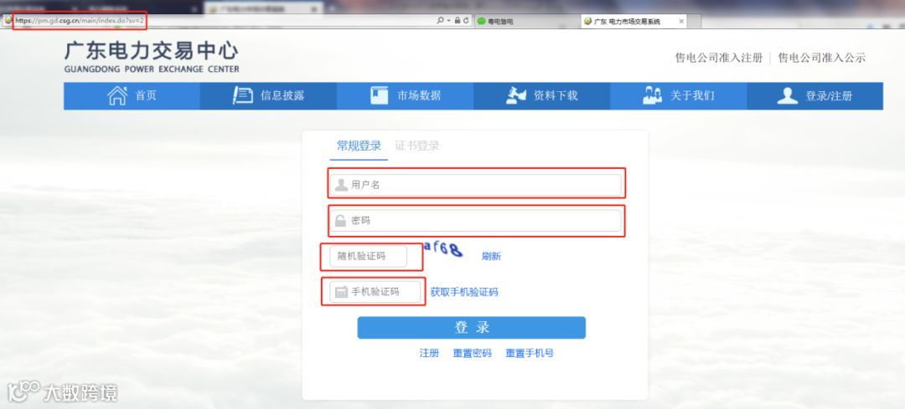
Task: Focus the 用户名 input field
Action: coord(476,185)
